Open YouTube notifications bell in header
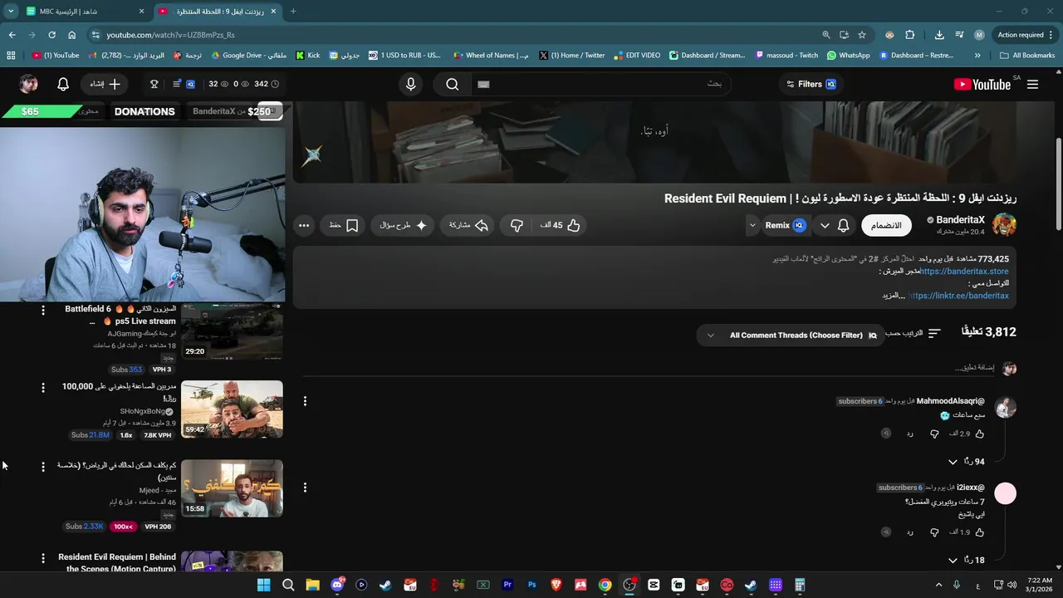The width and height of the screenshot is (1063, 598). (x=63, y=84)
